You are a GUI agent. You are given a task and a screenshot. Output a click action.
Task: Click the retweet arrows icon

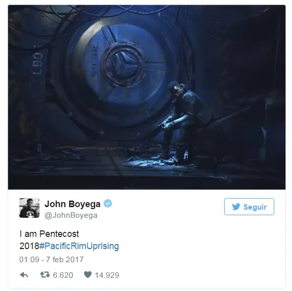45,275
